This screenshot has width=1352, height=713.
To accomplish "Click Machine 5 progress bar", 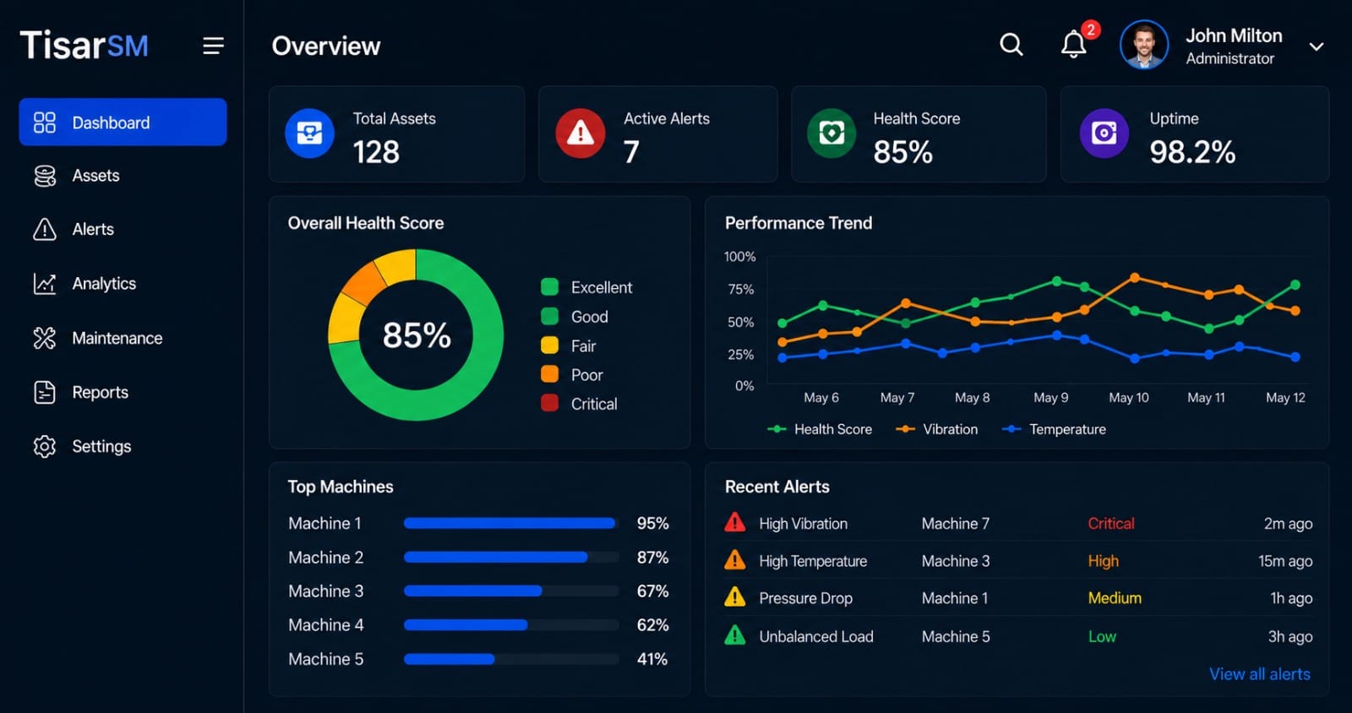I will 511,659.
